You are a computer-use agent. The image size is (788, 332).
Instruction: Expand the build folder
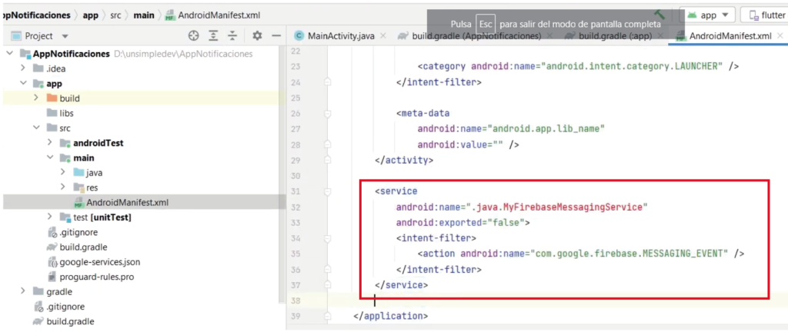point(36,98)
